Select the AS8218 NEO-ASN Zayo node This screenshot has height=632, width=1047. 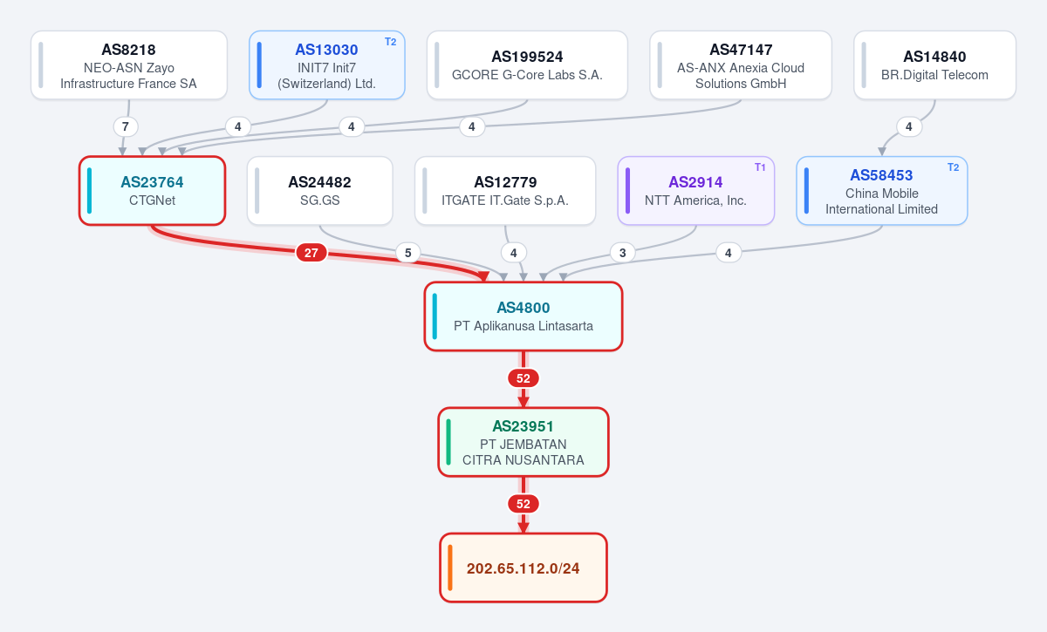(129, 65)
